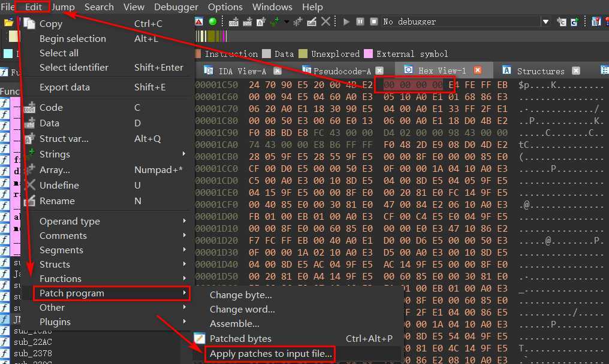Open the Help menu

tap(312, 7)
